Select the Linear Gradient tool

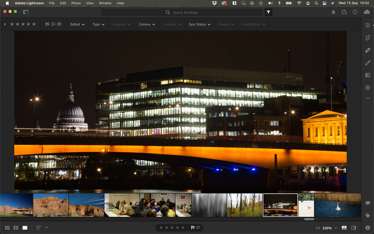(367, 75)
